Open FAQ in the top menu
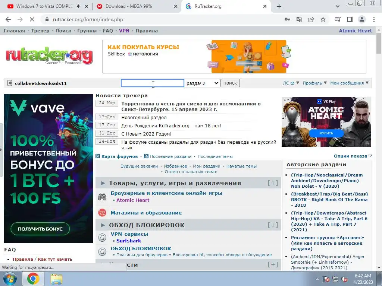The height and width of the screenshot is (286, 382). coord(108,31)
